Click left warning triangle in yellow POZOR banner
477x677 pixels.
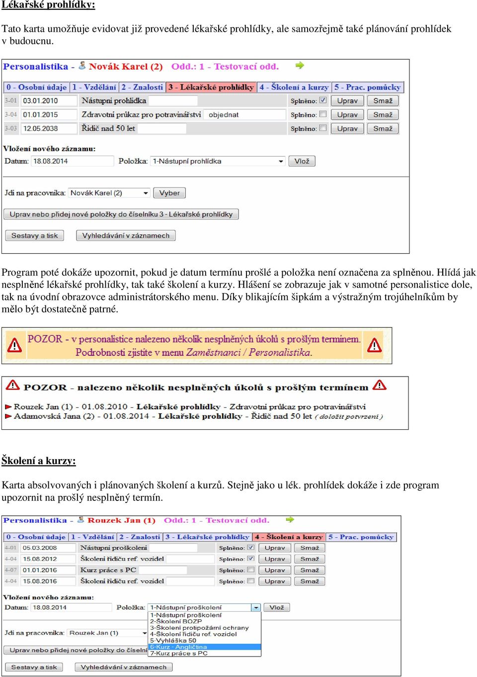pos(14,345)
